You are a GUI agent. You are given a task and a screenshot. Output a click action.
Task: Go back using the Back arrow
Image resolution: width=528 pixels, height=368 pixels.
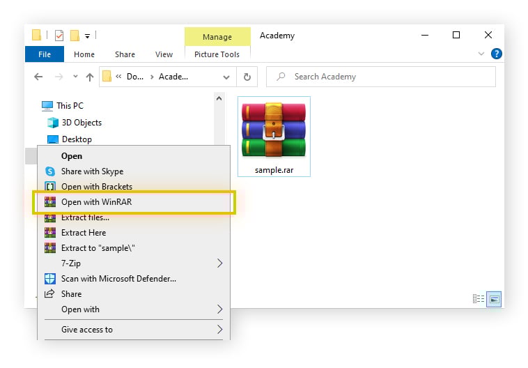click(39, 77)
